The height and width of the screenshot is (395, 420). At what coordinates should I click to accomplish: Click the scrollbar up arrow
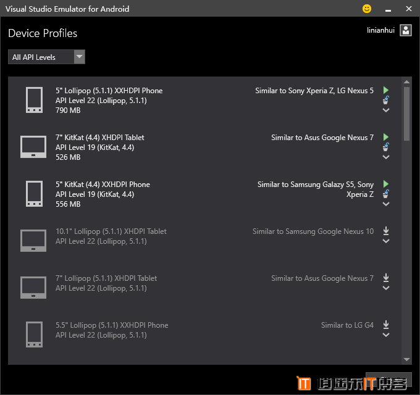tap(406, 81)
